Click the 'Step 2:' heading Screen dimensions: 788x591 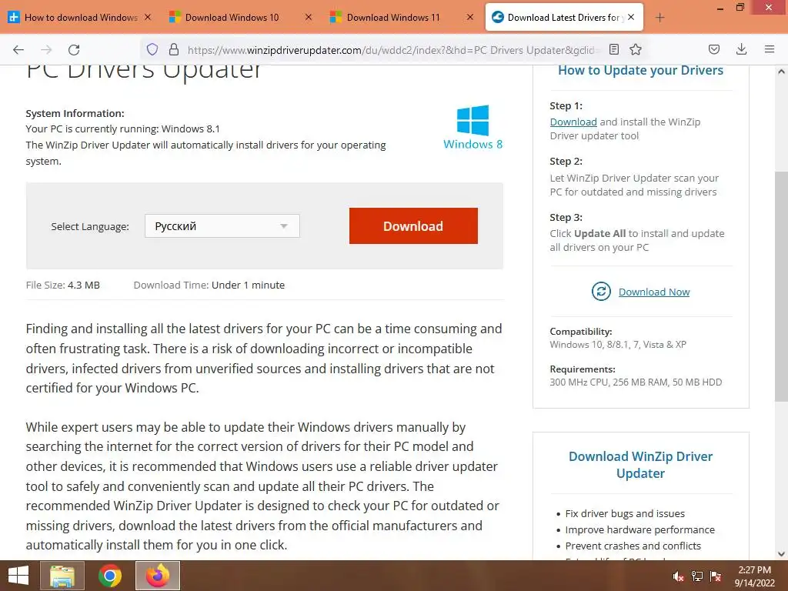[x=566, y=162]
